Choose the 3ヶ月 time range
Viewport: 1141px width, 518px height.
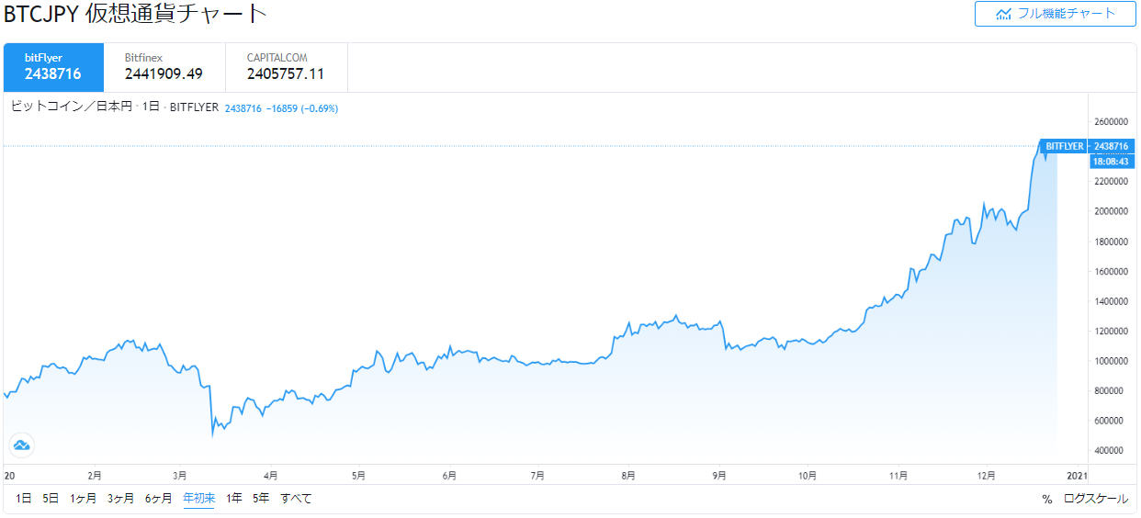coord(120,499)
